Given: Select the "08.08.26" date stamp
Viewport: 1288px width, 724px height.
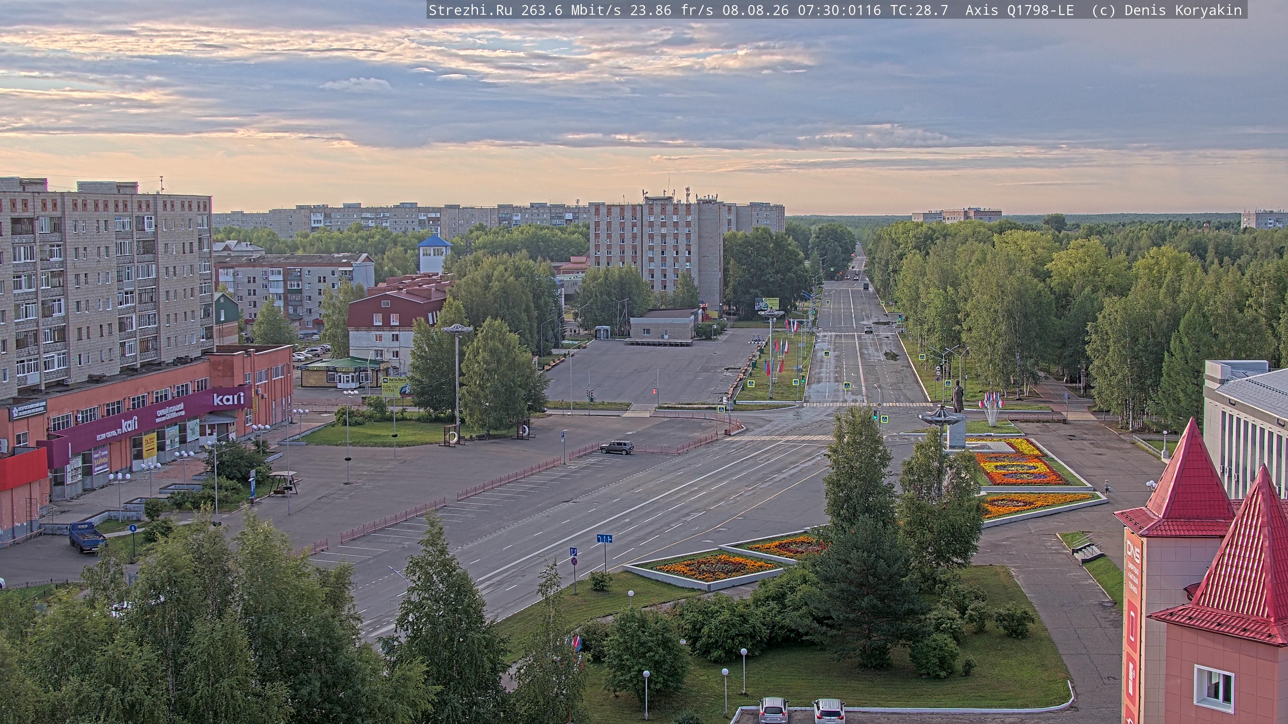Looking at the screenshot, I should click(755, 10).
